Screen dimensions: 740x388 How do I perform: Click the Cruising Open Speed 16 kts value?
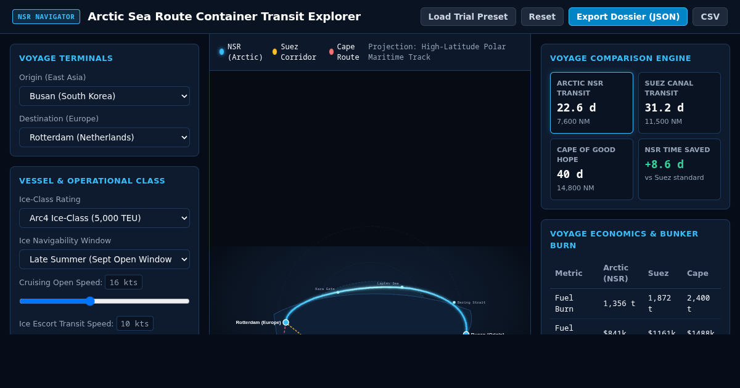[x=123, y=282]
